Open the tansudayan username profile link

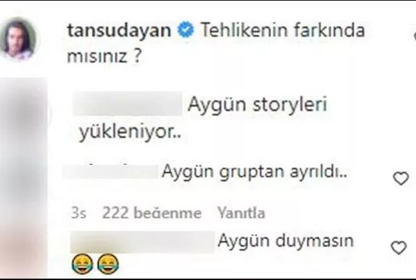click(x=119, y=30)
